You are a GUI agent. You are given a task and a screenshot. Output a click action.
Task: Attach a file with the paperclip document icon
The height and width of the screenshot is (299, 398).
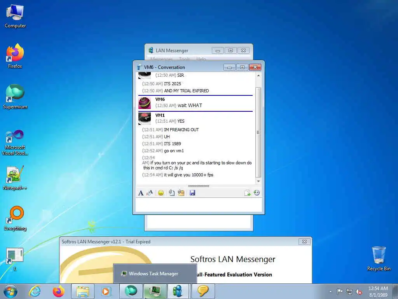coord(171,193)
